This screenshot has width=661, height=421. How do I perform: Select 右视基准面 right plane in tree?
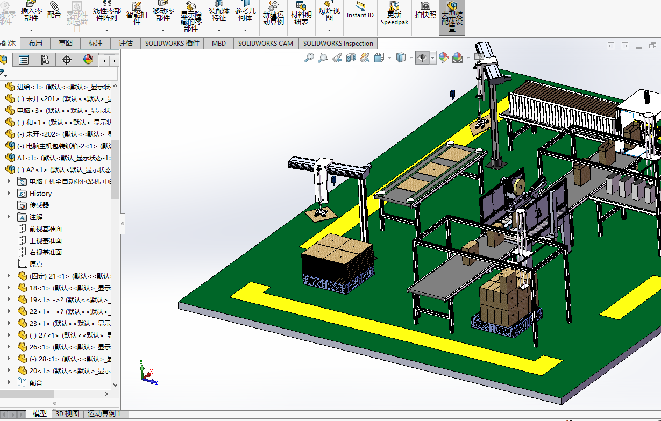point(40,252)
